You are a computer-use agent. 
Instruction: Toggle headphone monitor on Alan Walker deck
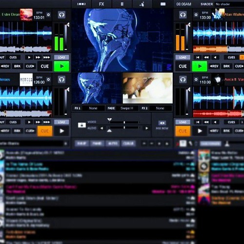(183, 15)
